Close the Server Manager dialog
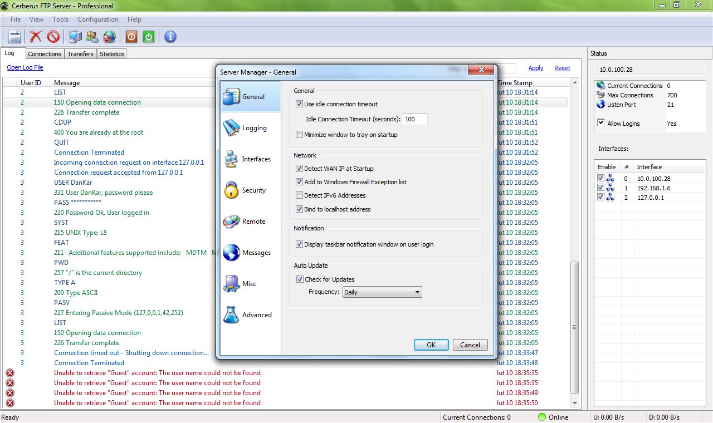The width and height of the screenshot is (713, 423). pos(481,70)
